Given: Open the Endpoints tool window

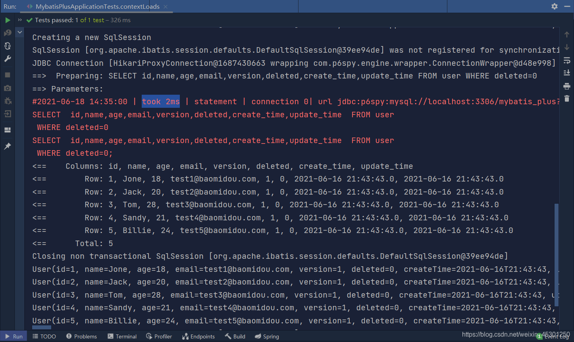Looking at the screenshot, I should [198, 336].
